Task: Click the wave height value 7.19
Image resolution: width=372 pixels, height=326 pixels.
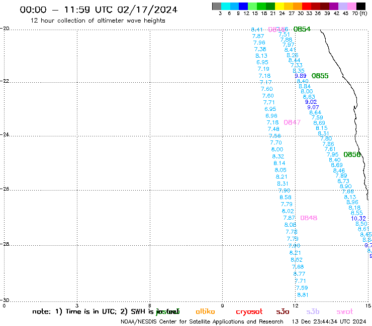Action: tap(263, 69)
